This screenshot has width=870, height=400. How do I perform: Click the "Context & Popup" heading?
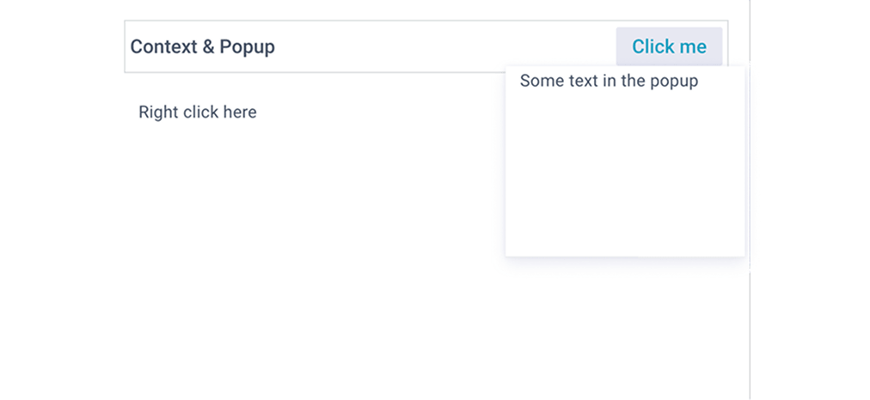click(202, 46)
